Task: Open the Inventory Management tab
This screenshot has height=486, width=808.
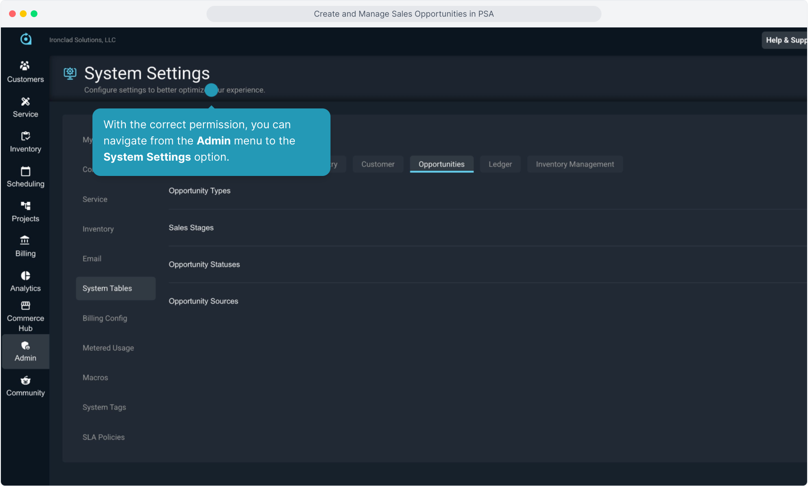Action: coord(574,164)
